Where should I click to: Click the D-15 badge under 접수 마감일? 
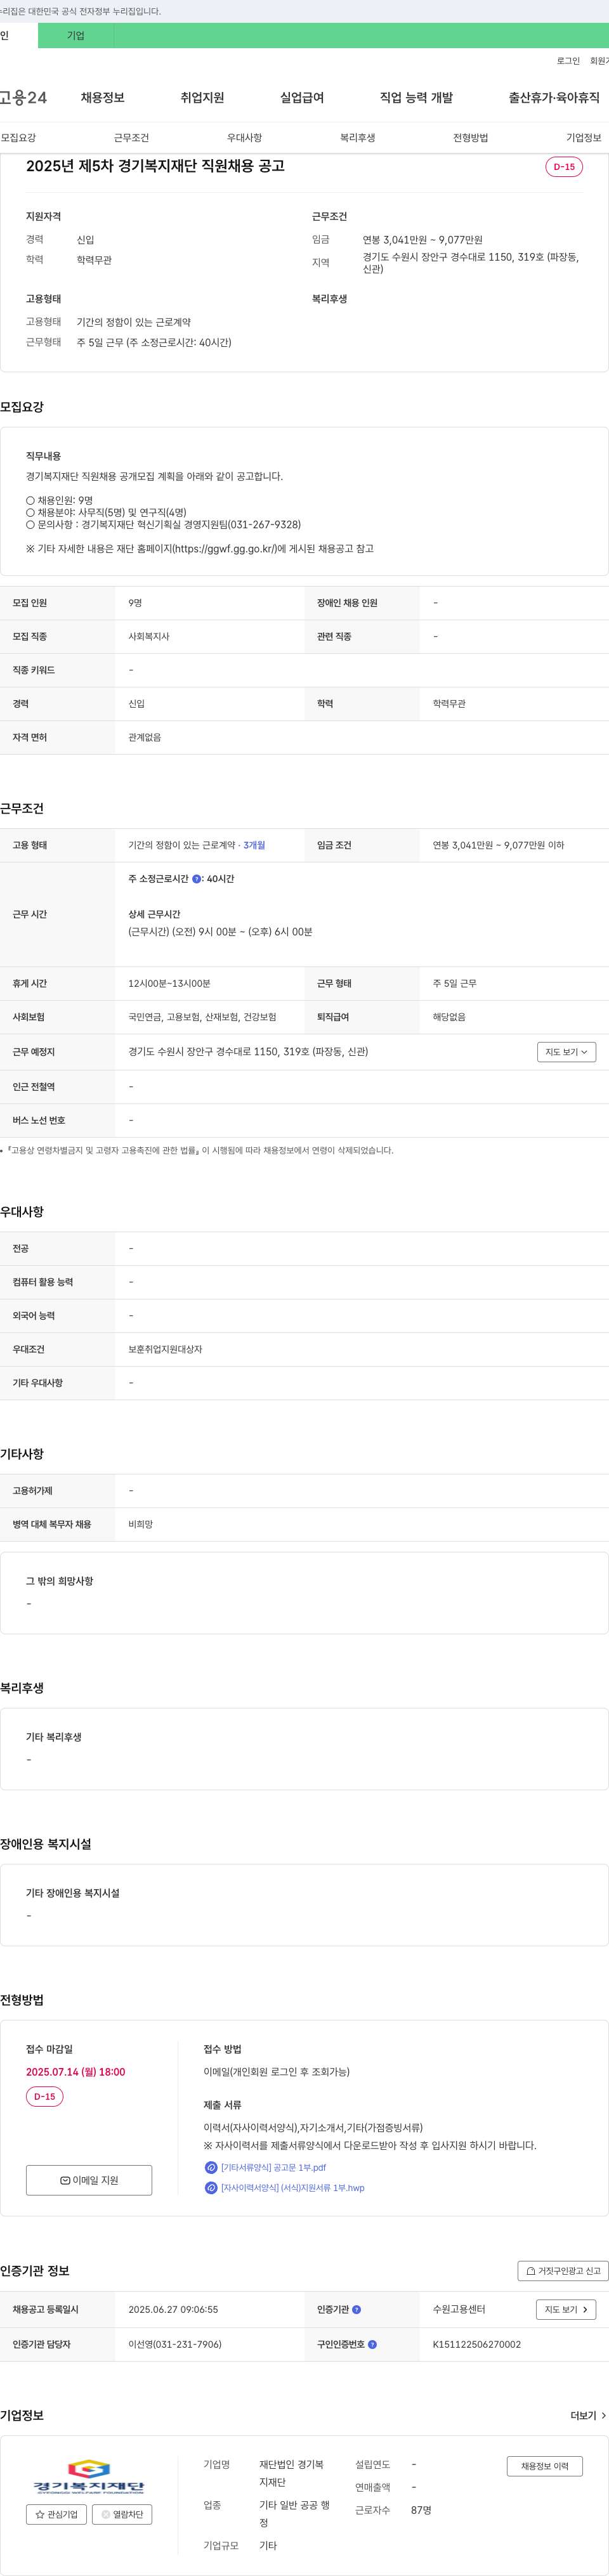(x=45, y=2096)
